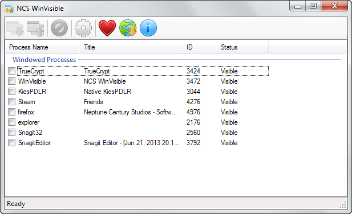Click the globe update download icon
Viewport: 352px width, 214px height.
128,28
